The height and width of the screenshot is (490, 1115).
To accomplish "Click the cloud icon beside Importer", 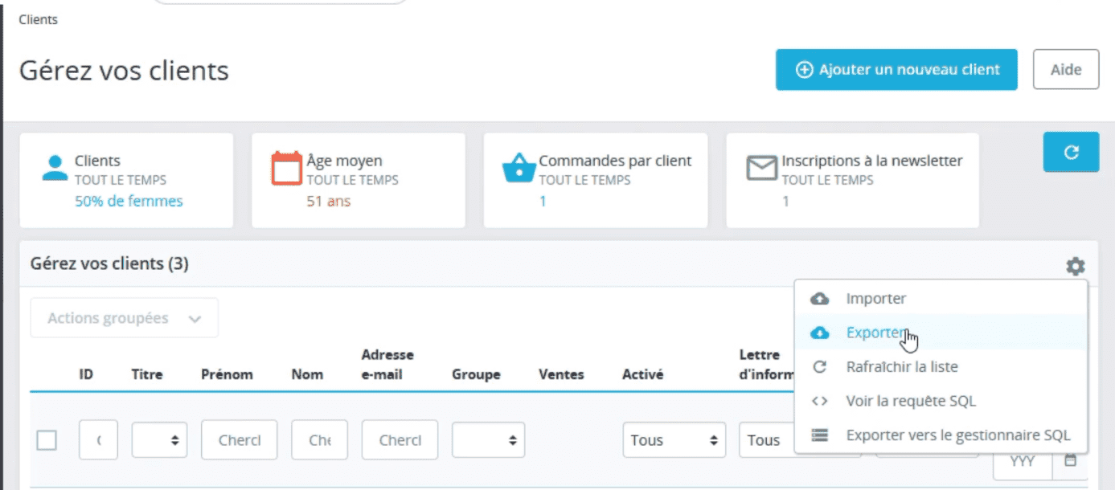I will (x=820, y=299).
